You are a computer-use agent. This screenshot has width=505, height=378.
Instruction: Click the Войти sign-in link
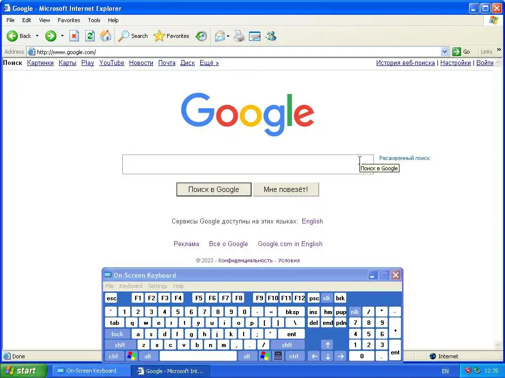[485, 63]
